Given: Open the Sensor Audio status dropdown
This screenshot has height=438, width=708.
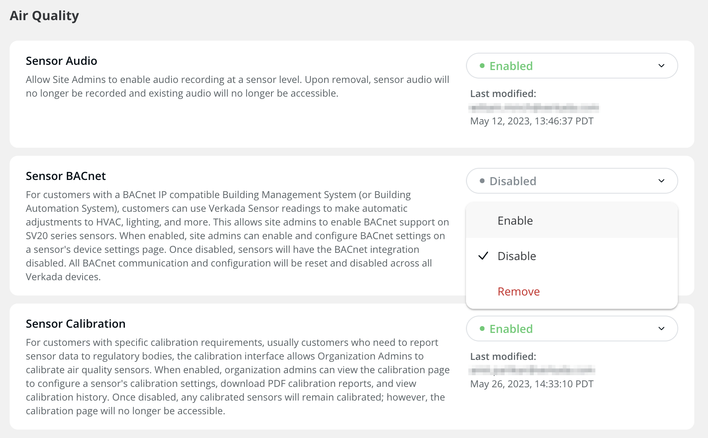Looking at the screenshot, I should tap(571, 66).
